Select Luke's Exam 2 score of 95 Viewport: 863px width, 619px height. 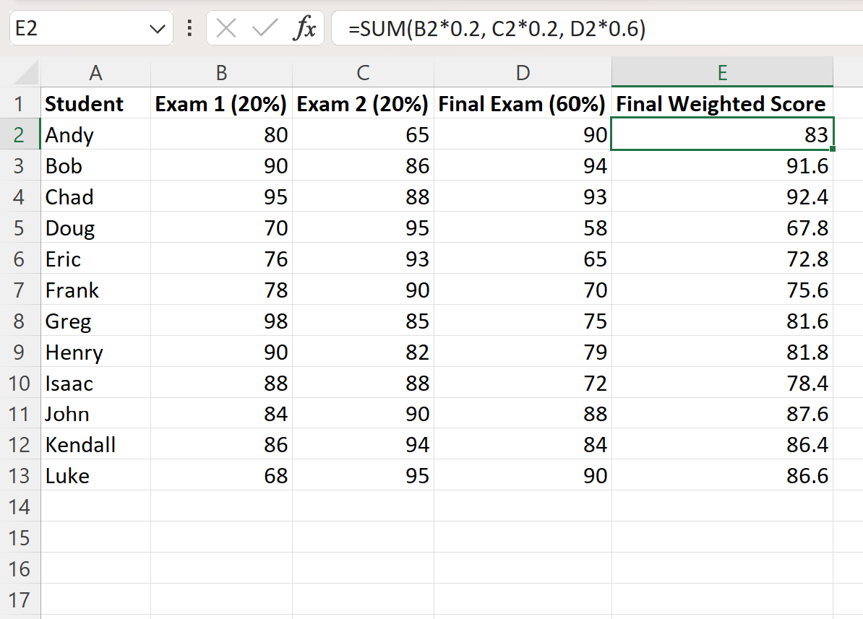[362, 475]
